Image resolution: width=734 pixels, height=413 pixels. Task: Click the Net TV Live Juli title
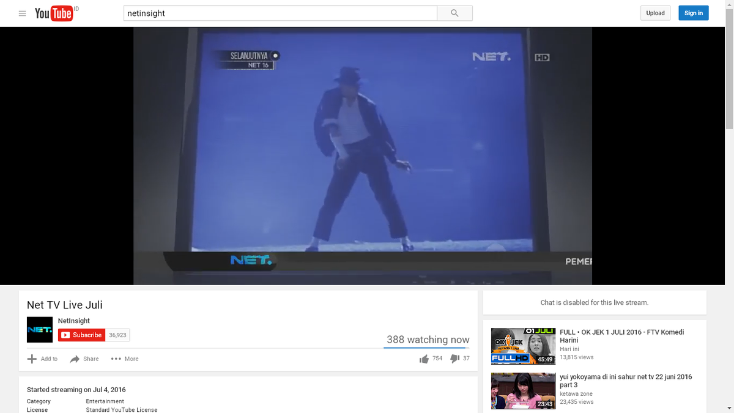[x=65, y=305]
